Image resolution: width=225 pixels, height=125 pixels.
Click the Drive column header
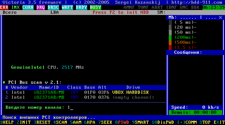pos(133,87)
